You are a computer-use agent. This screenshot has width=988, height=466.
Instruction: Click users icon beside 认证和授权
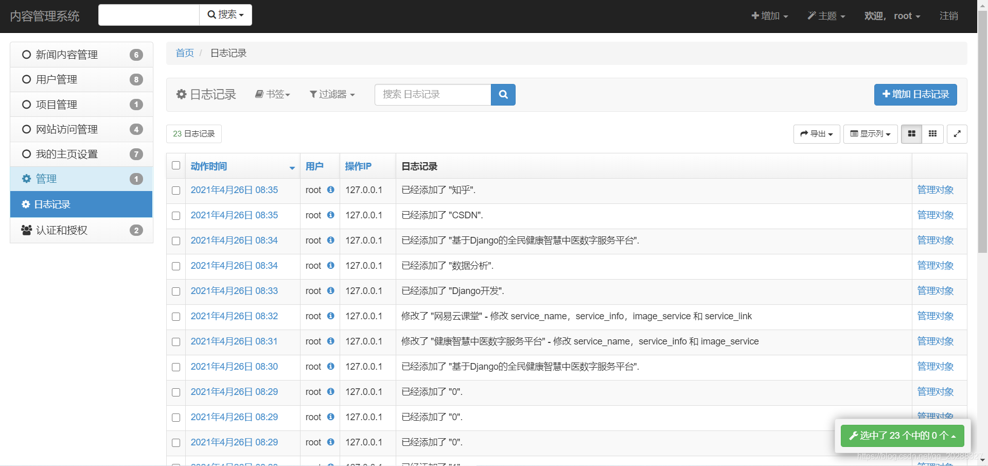click(x=27, y=230)
